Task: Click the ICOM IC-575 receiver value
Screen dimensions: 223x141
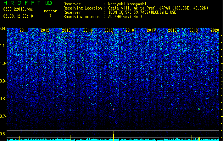Action: click(x=142, y=12)
